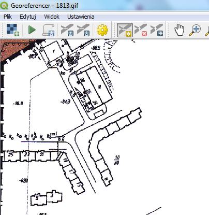Click the 10/30 parcel label on map
209x215 pixels.
[x=117, y=160]
